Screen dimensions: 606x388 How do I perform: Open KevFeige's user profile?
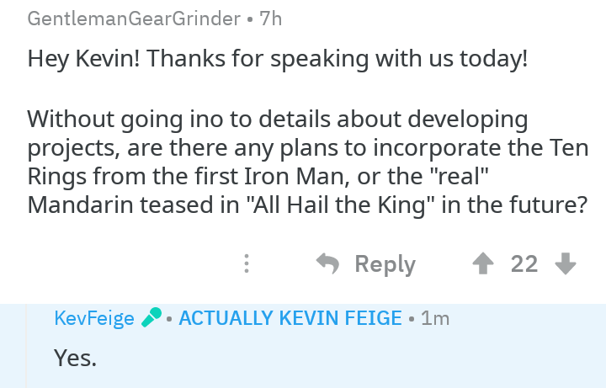click(x=93, y=318)
